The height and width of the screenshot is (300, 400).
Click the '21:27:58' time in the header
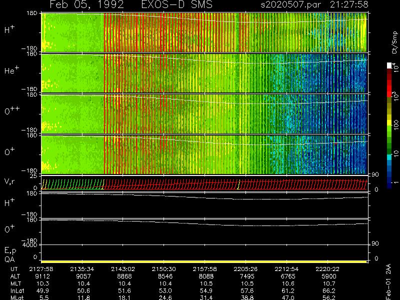(349, 4)
